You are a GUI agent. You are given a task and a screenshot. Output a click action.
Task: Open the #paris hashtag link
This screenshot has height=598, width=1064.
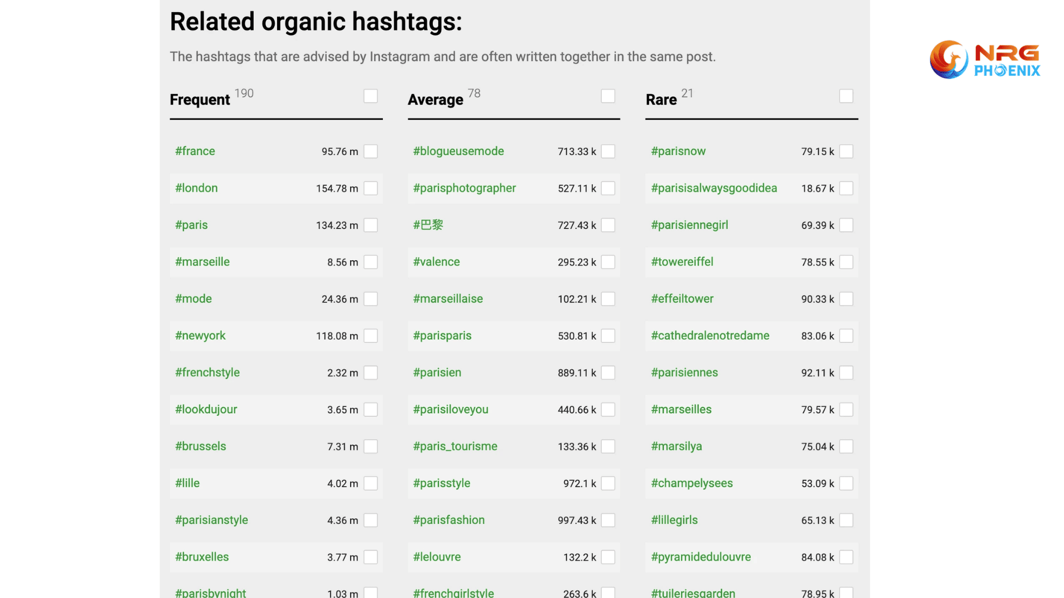coord(191,225)
